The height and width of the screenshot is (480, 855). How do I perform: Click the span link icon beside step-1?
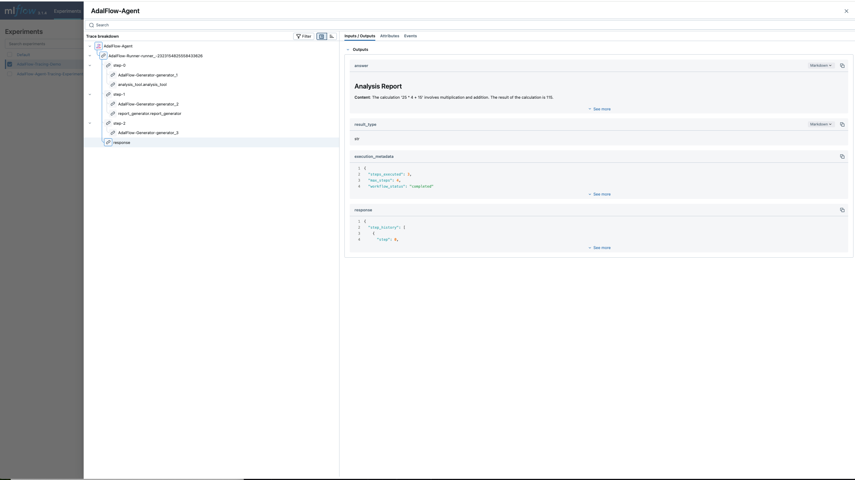[107, 94]
